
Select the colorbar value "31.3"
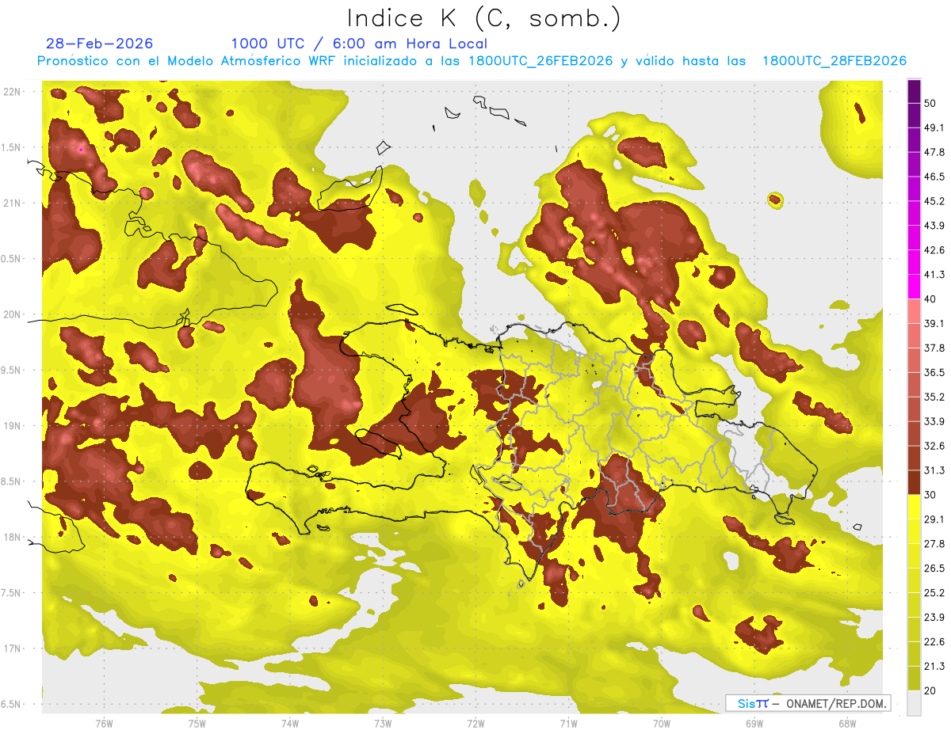pos(934,470)
